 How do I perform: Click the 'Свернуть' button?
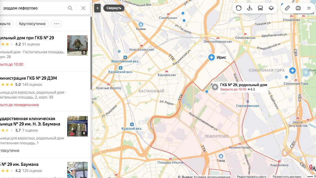114,8
